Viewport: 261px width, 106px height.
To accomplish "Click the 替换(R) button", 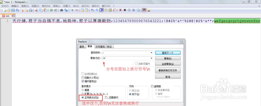I will point(168,58).
